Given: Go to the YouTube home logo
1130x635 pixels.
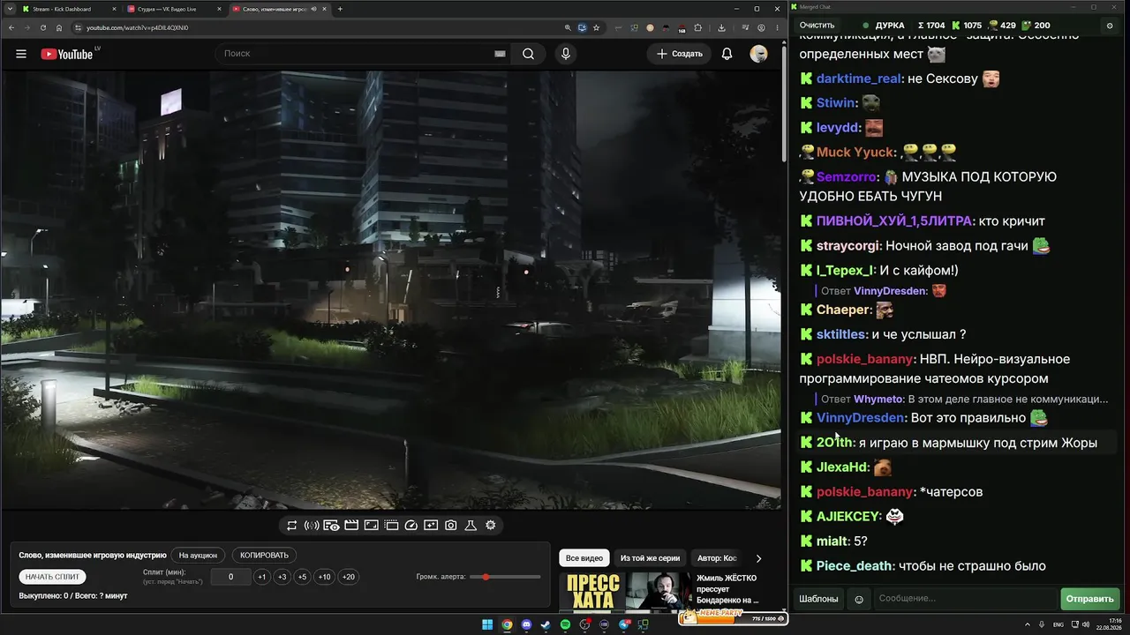Looking at the screenshot, I should tap(67, 54).
